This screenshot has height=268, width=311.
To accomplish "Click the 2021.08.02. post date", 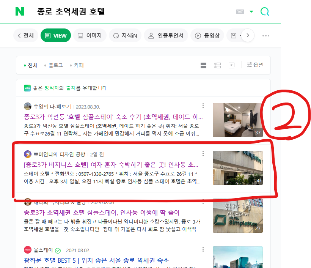I will tap(78, 250).
